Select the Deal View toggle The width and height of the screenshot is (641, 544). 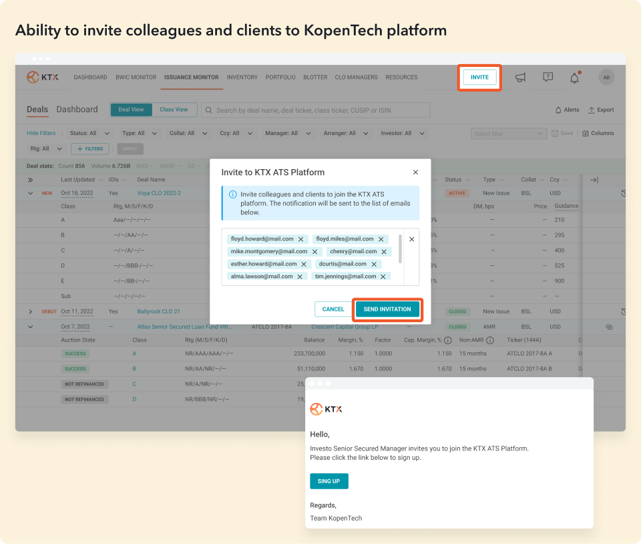(x=131, y=110)
